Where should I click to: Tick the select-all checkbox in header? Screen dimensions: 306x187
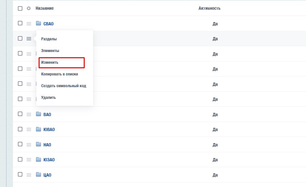(20, 8)
